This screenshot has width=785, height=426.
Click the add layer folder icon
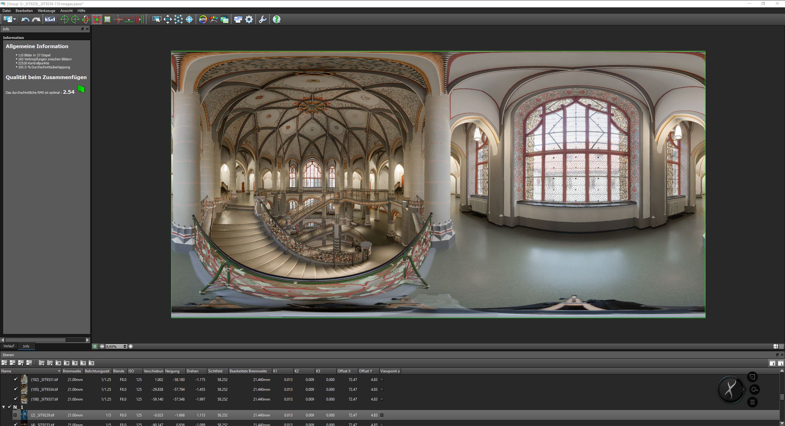(x=42, y=363)
